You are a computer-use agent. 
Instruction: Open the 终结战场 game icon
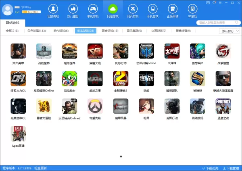click(x=198, y=106)
